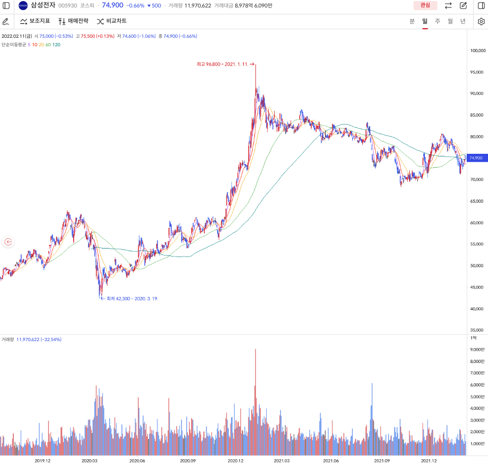This screenshot has height=463, width=488.
Task: Select the 10-day moving average label
Action: click(35, 45)
